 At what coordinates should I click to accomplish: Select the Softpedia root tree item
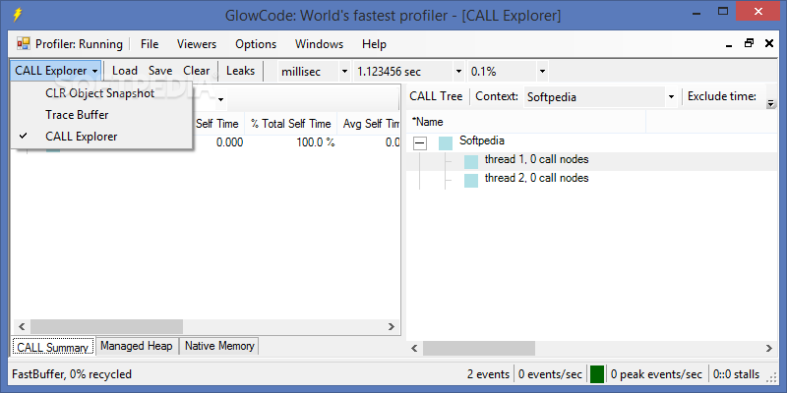click(482, 140)
